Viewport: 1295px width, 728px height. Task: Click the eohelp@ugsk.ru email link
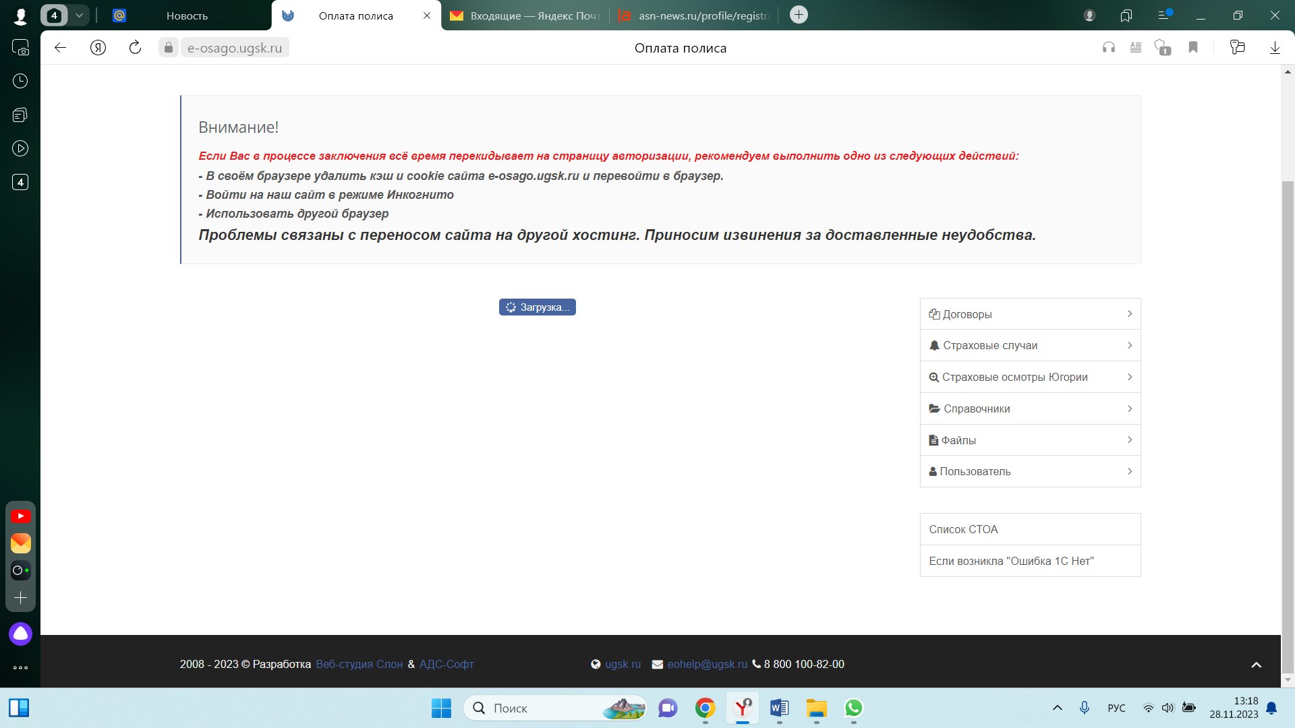pyautogui.click(x=707, y=664)
